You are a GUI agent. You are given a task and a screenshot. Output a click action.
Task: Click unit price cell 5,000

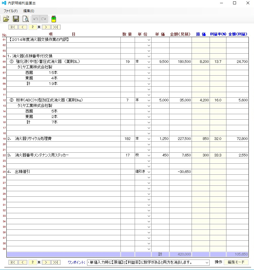(x=161, y=100)
